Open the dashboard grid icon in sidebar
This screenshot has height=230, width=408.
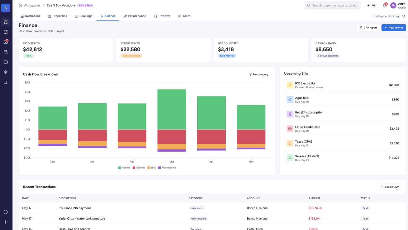pos(6,22)
